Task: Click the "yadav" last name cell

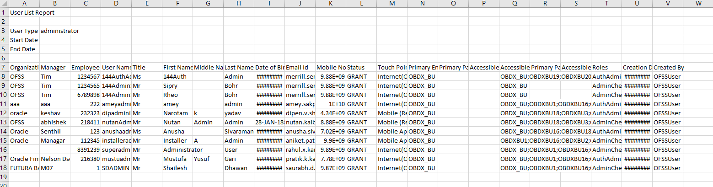Action: click(238, 113)
